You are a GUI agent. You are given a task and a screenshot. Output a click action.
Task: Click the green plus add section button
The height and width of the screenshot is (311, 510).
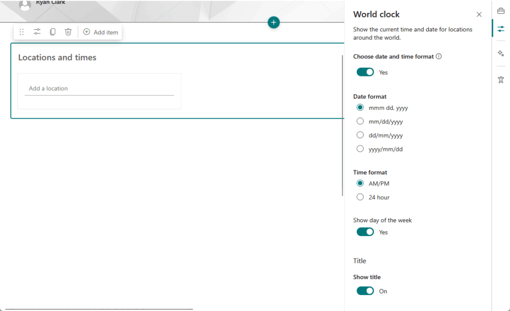(x=273, y=22)
